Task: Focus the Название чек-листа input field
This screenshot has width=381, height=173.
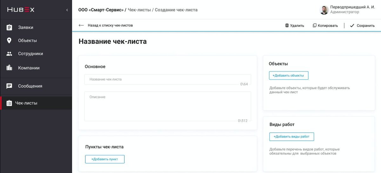Action: pyautogui.click(x=168, y=79)
